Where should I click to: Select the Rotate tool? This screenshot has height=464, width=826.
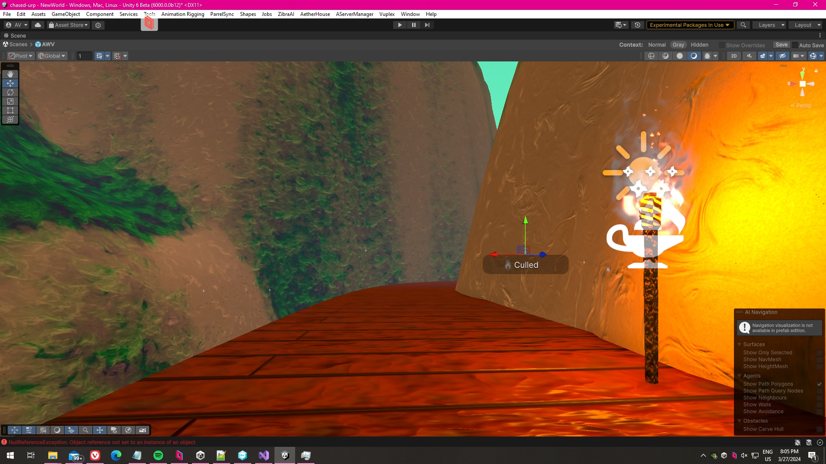point(10,92)
